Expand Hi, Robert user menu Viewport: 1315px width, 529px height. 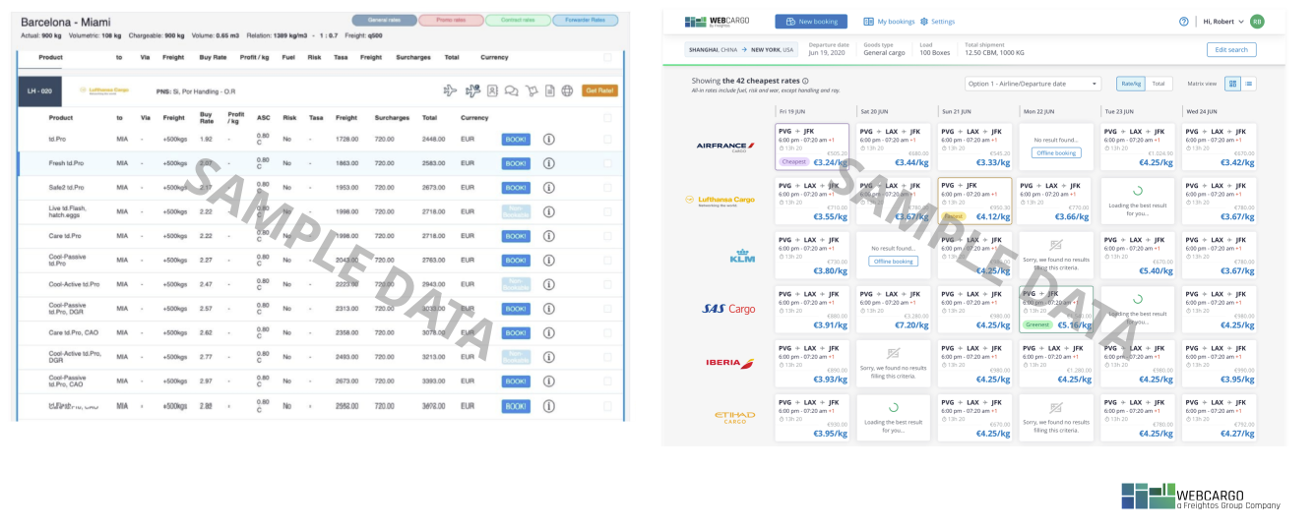point(1223,21)
